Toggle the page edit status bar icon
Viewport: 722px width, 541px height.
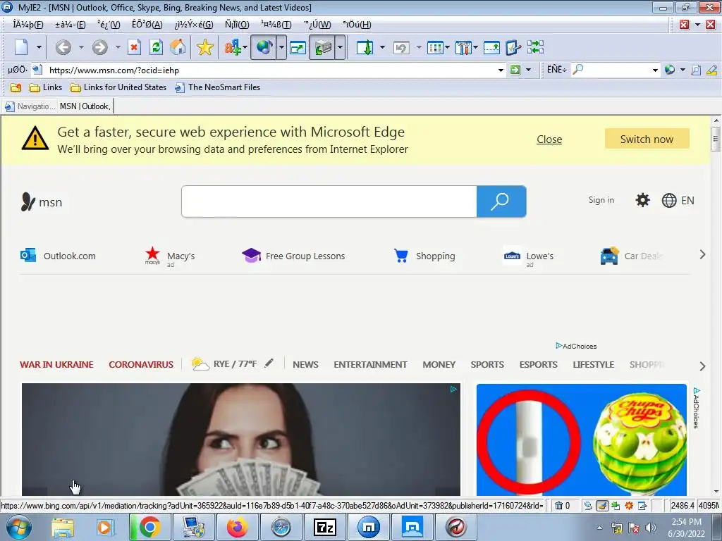(x=642, y=506)
